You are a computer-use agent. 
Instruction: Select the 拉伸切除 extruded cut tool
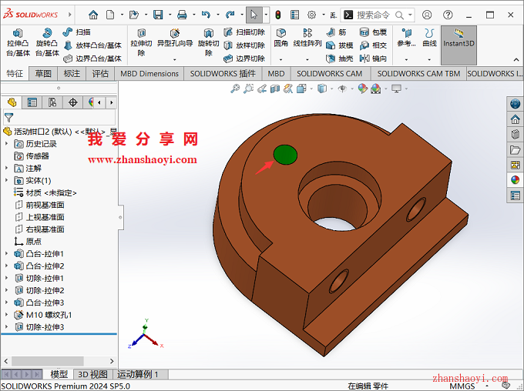click(141, 42)
